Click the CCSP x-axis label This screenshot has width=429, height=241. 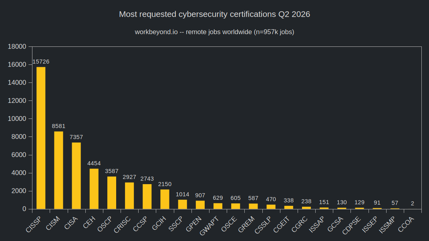point(140,224)
